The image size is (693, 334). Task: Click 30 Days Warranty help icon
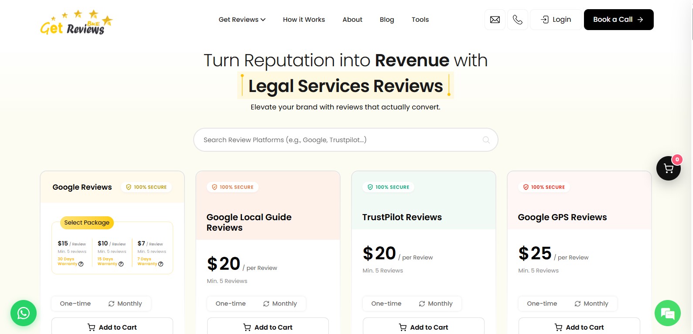click(x=81, y=264)
